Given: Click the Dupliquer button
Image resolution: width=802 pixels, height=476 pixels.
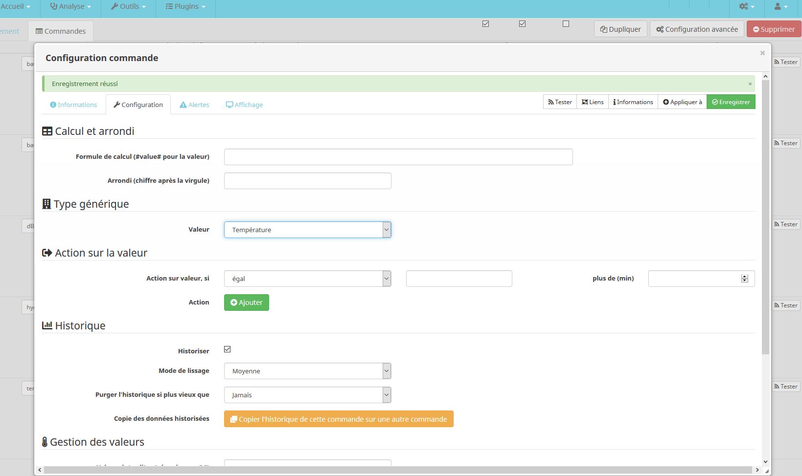Looking at the screenshot, I should [620, 29].
